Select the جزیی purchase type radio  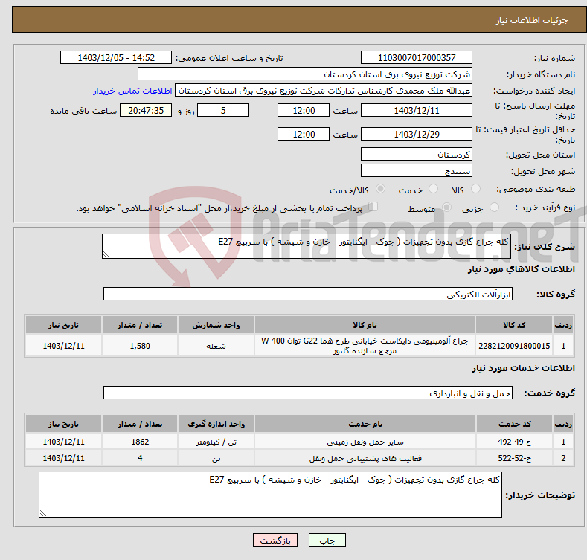click(494, 207)
